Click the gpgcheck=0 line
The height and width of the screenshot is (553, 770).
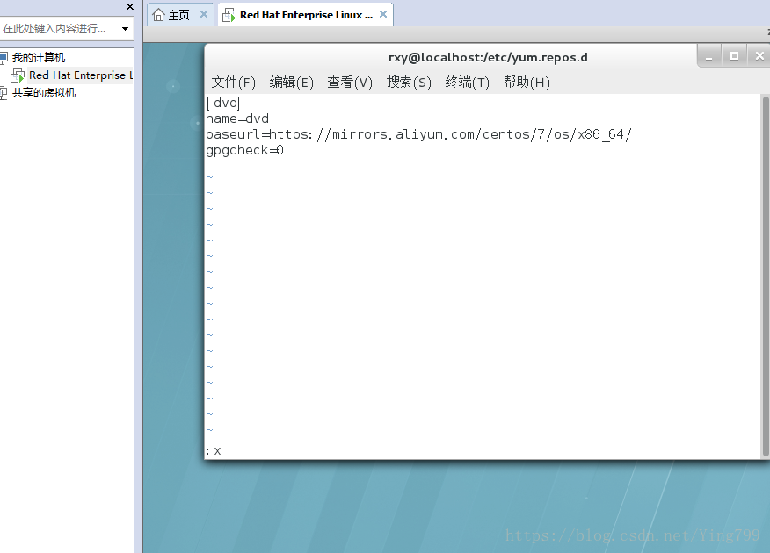244,150
